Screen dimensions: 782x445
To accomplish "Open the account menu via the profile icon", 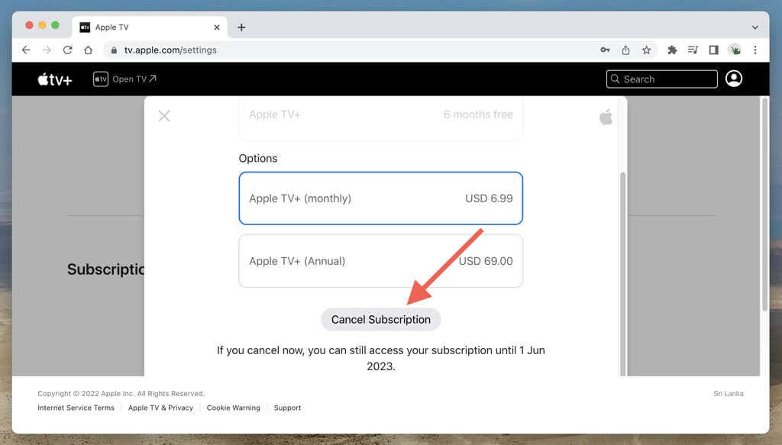I will click(x=734, y=79).
